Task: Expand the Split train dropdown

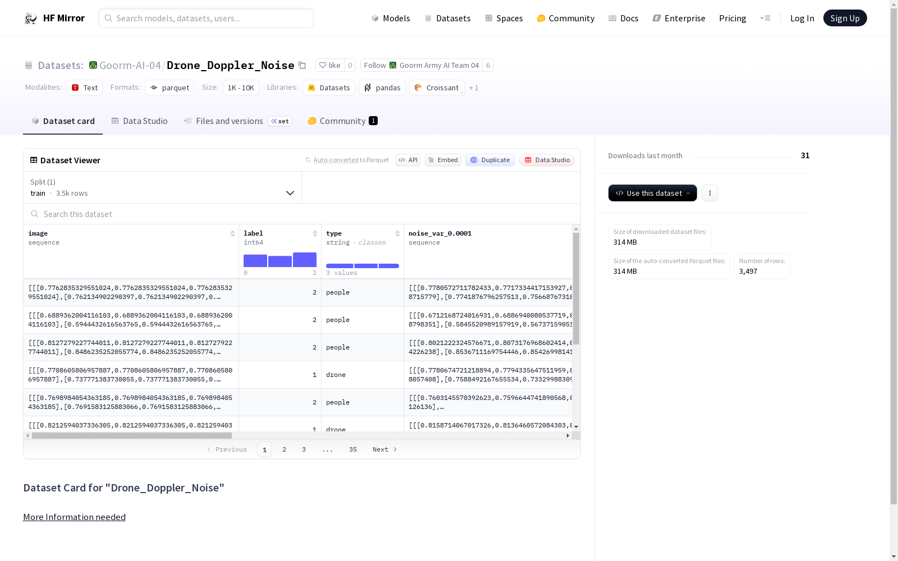Action: click(x=162, y=187)
